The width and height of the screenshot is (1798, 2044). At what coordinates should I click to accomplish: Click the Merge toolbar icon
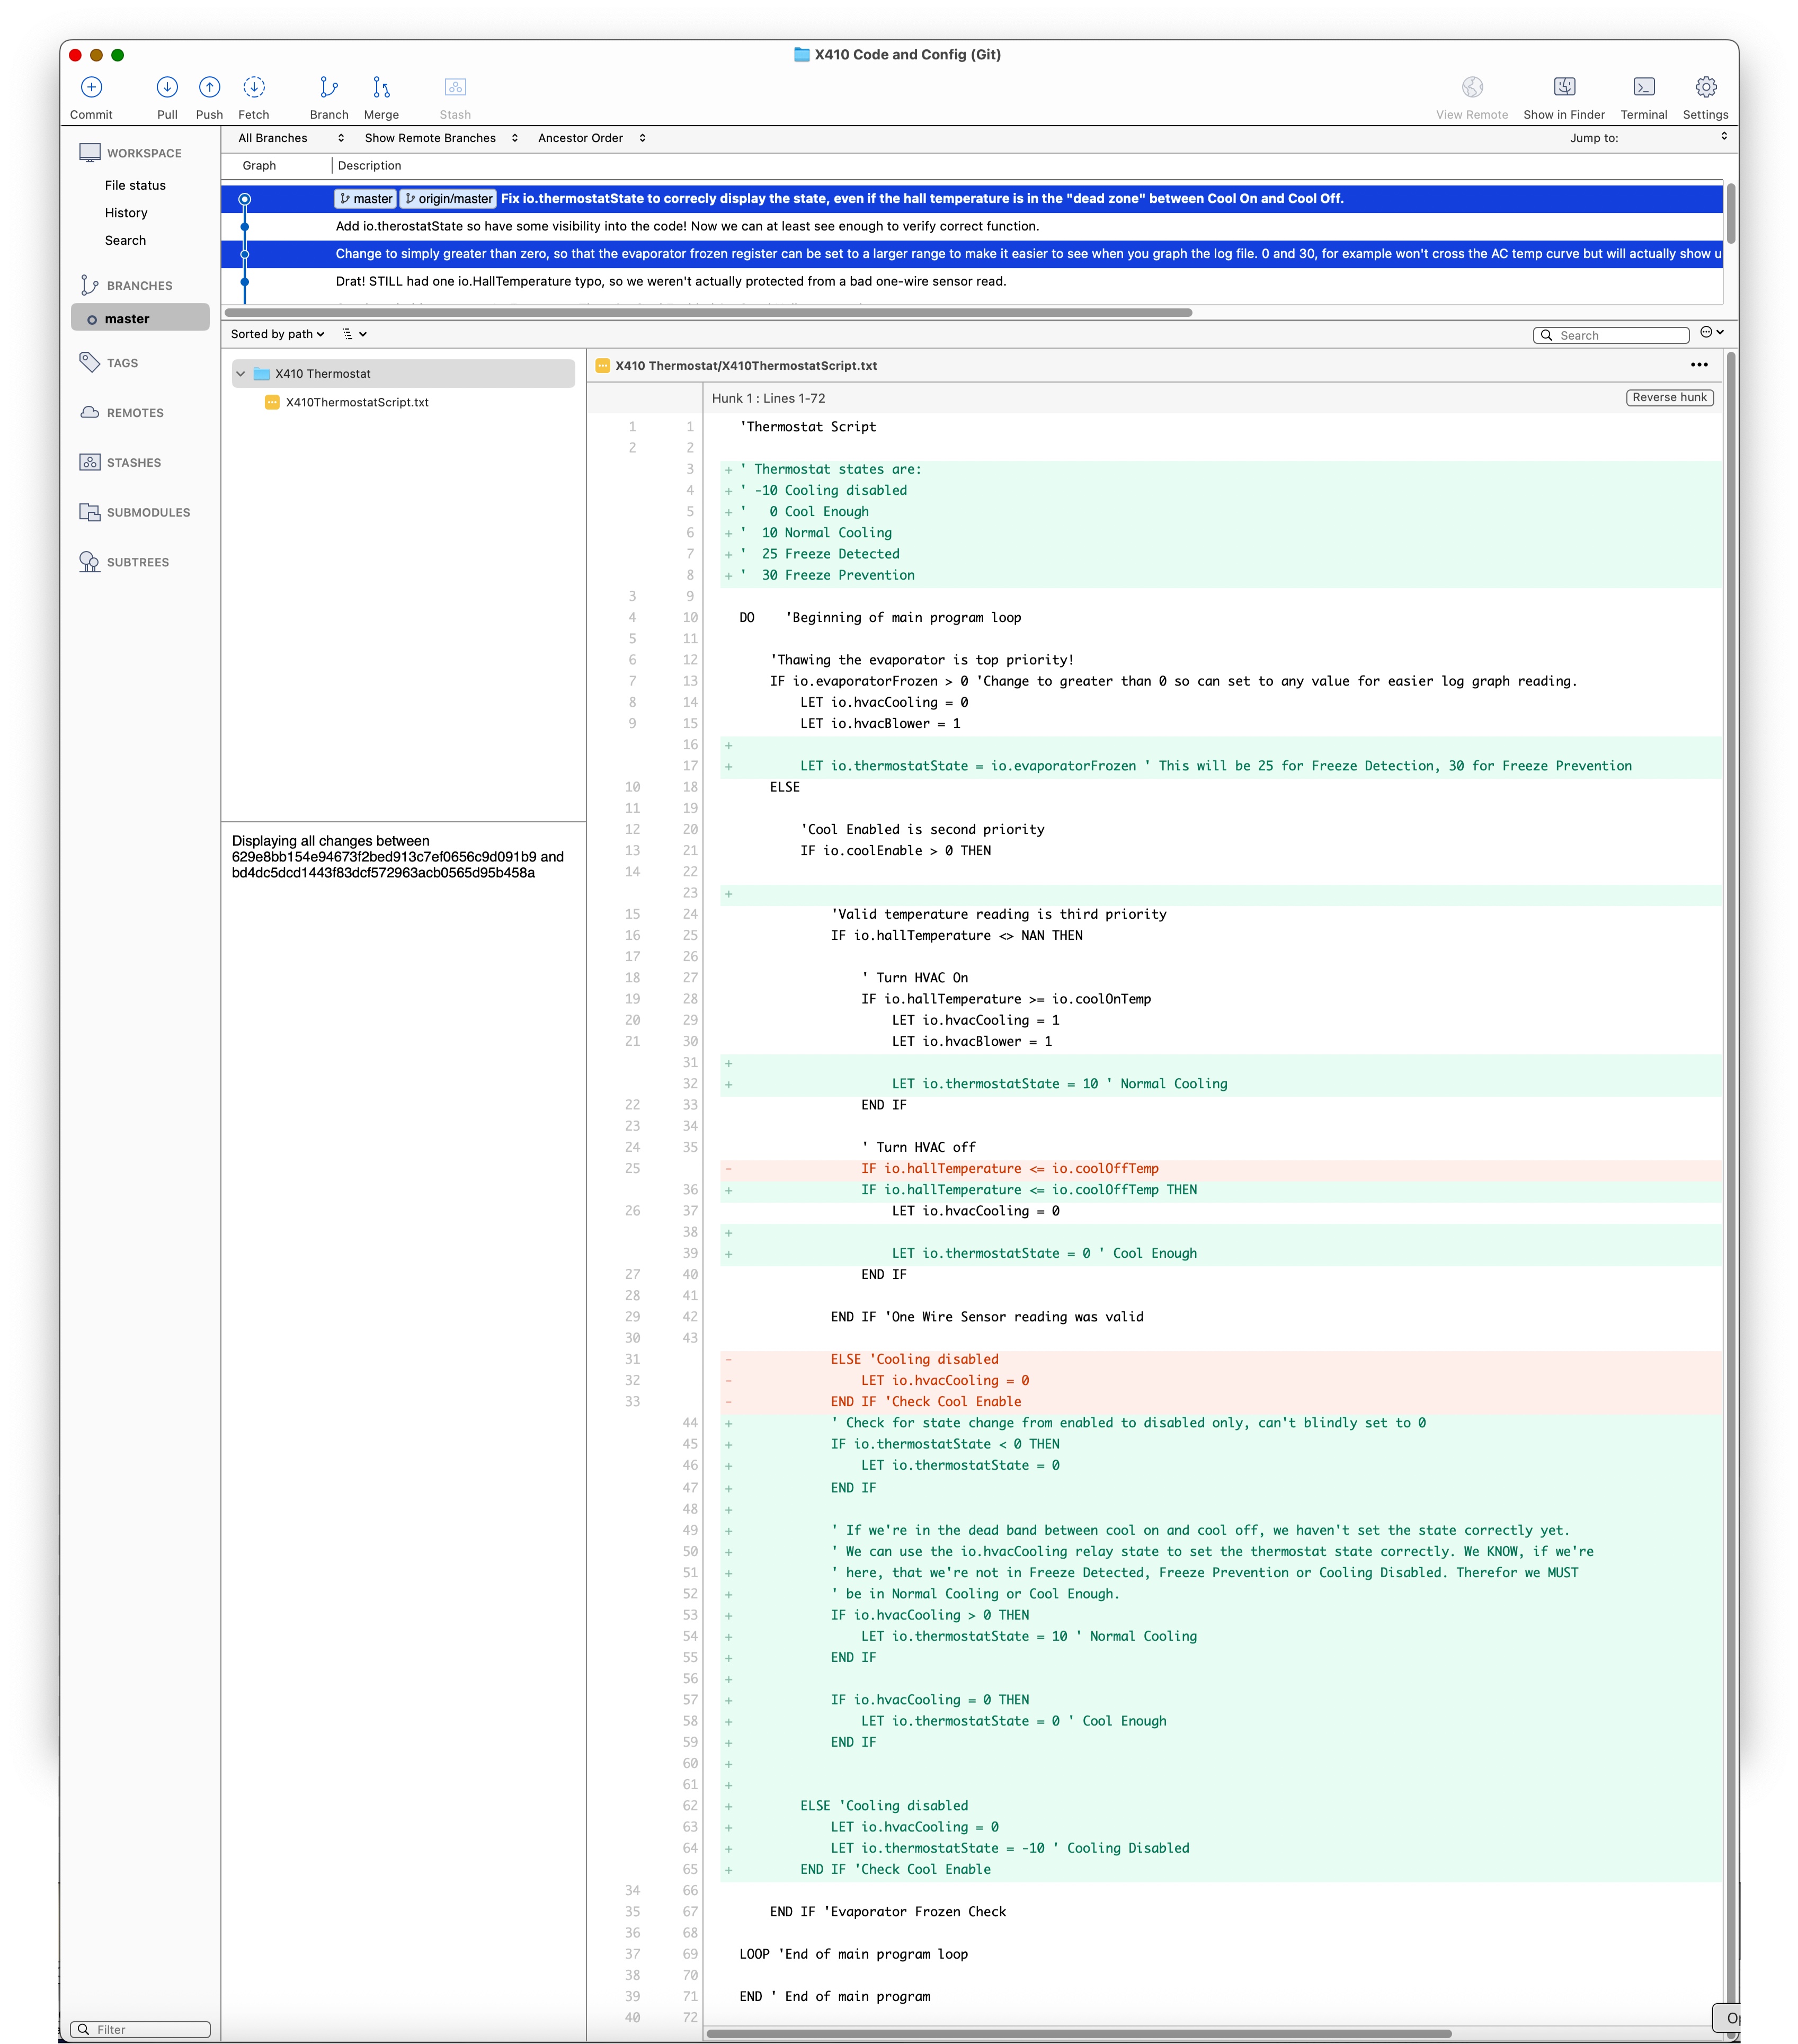click(381, 87)
